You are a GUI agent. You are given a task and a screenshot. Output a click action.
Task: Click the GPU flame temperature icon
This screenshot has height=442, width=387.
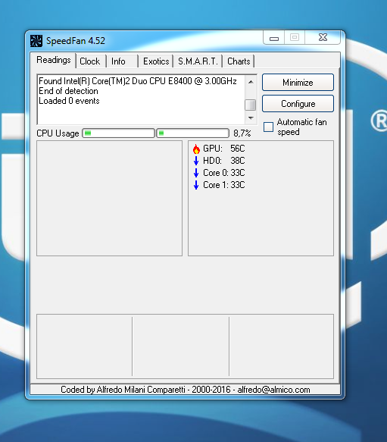[x=196, y=149]
